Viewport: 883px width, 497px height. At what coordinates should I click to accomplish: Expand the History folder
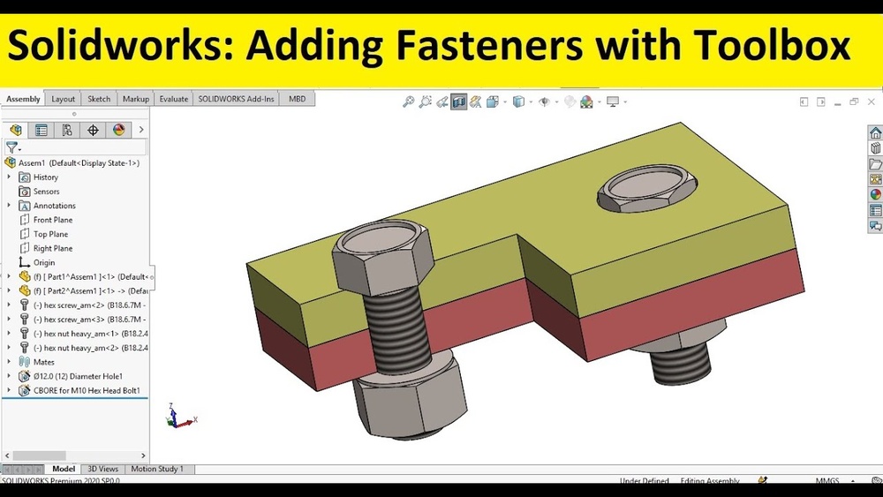[9, 177]
